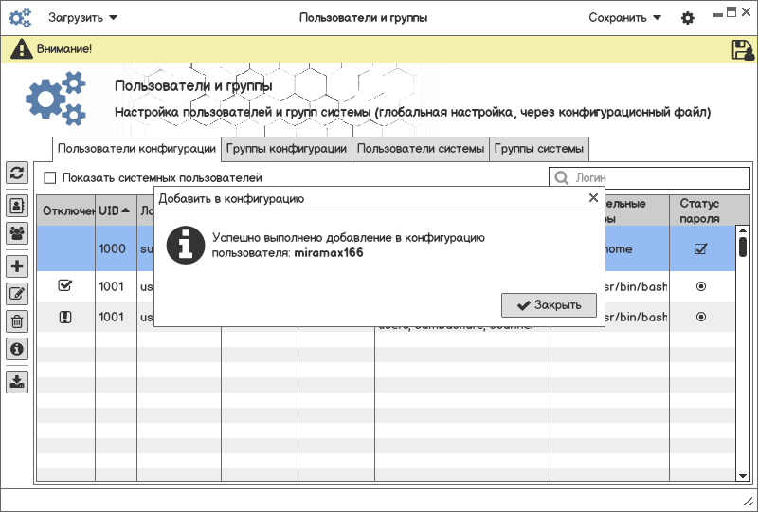Click the refresh icon in left sidebar

coord(17,173)
